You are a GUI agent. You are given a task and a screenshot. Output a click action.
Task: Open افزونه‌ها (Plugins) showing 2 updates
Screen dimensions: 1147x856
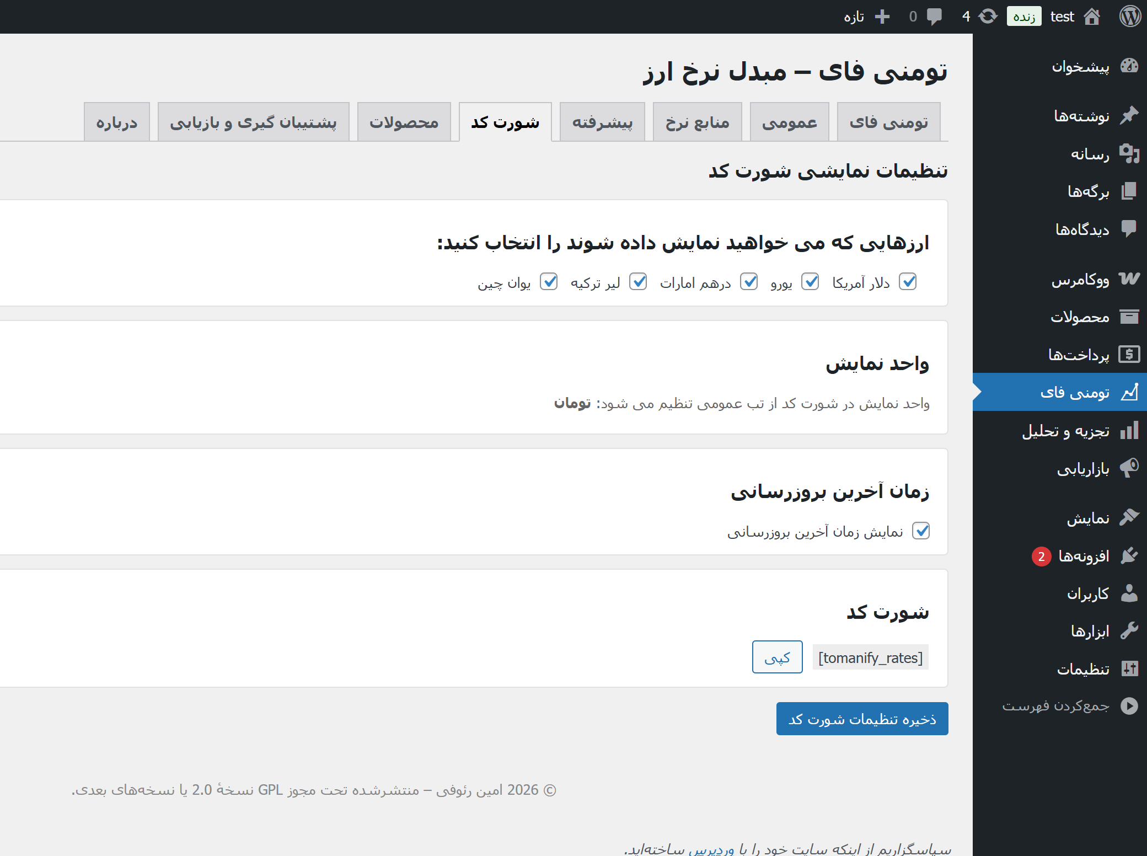1084,556
